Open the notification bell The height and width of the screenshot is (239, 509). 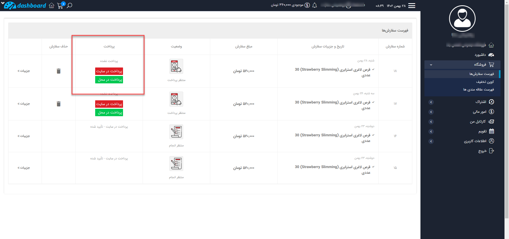point(314,5)
